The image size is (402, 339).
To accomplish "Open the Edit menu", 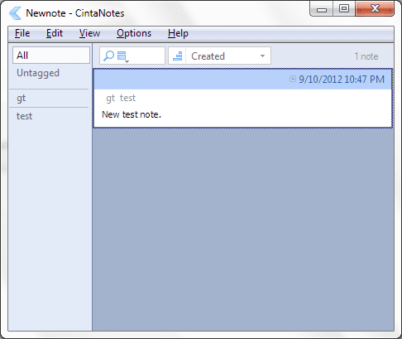I will pyautogui.click(x=55, y=33).
